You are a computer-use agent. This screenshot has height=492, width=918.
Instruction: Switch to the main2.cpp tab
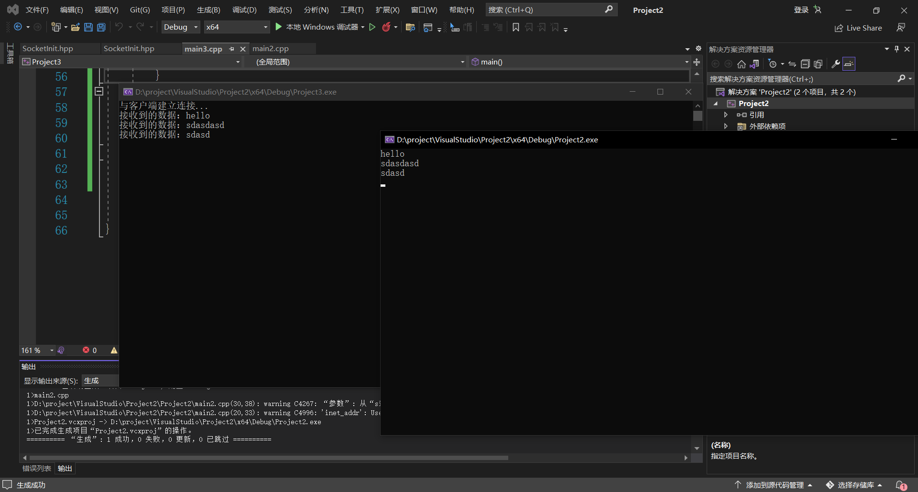[271, 49]
